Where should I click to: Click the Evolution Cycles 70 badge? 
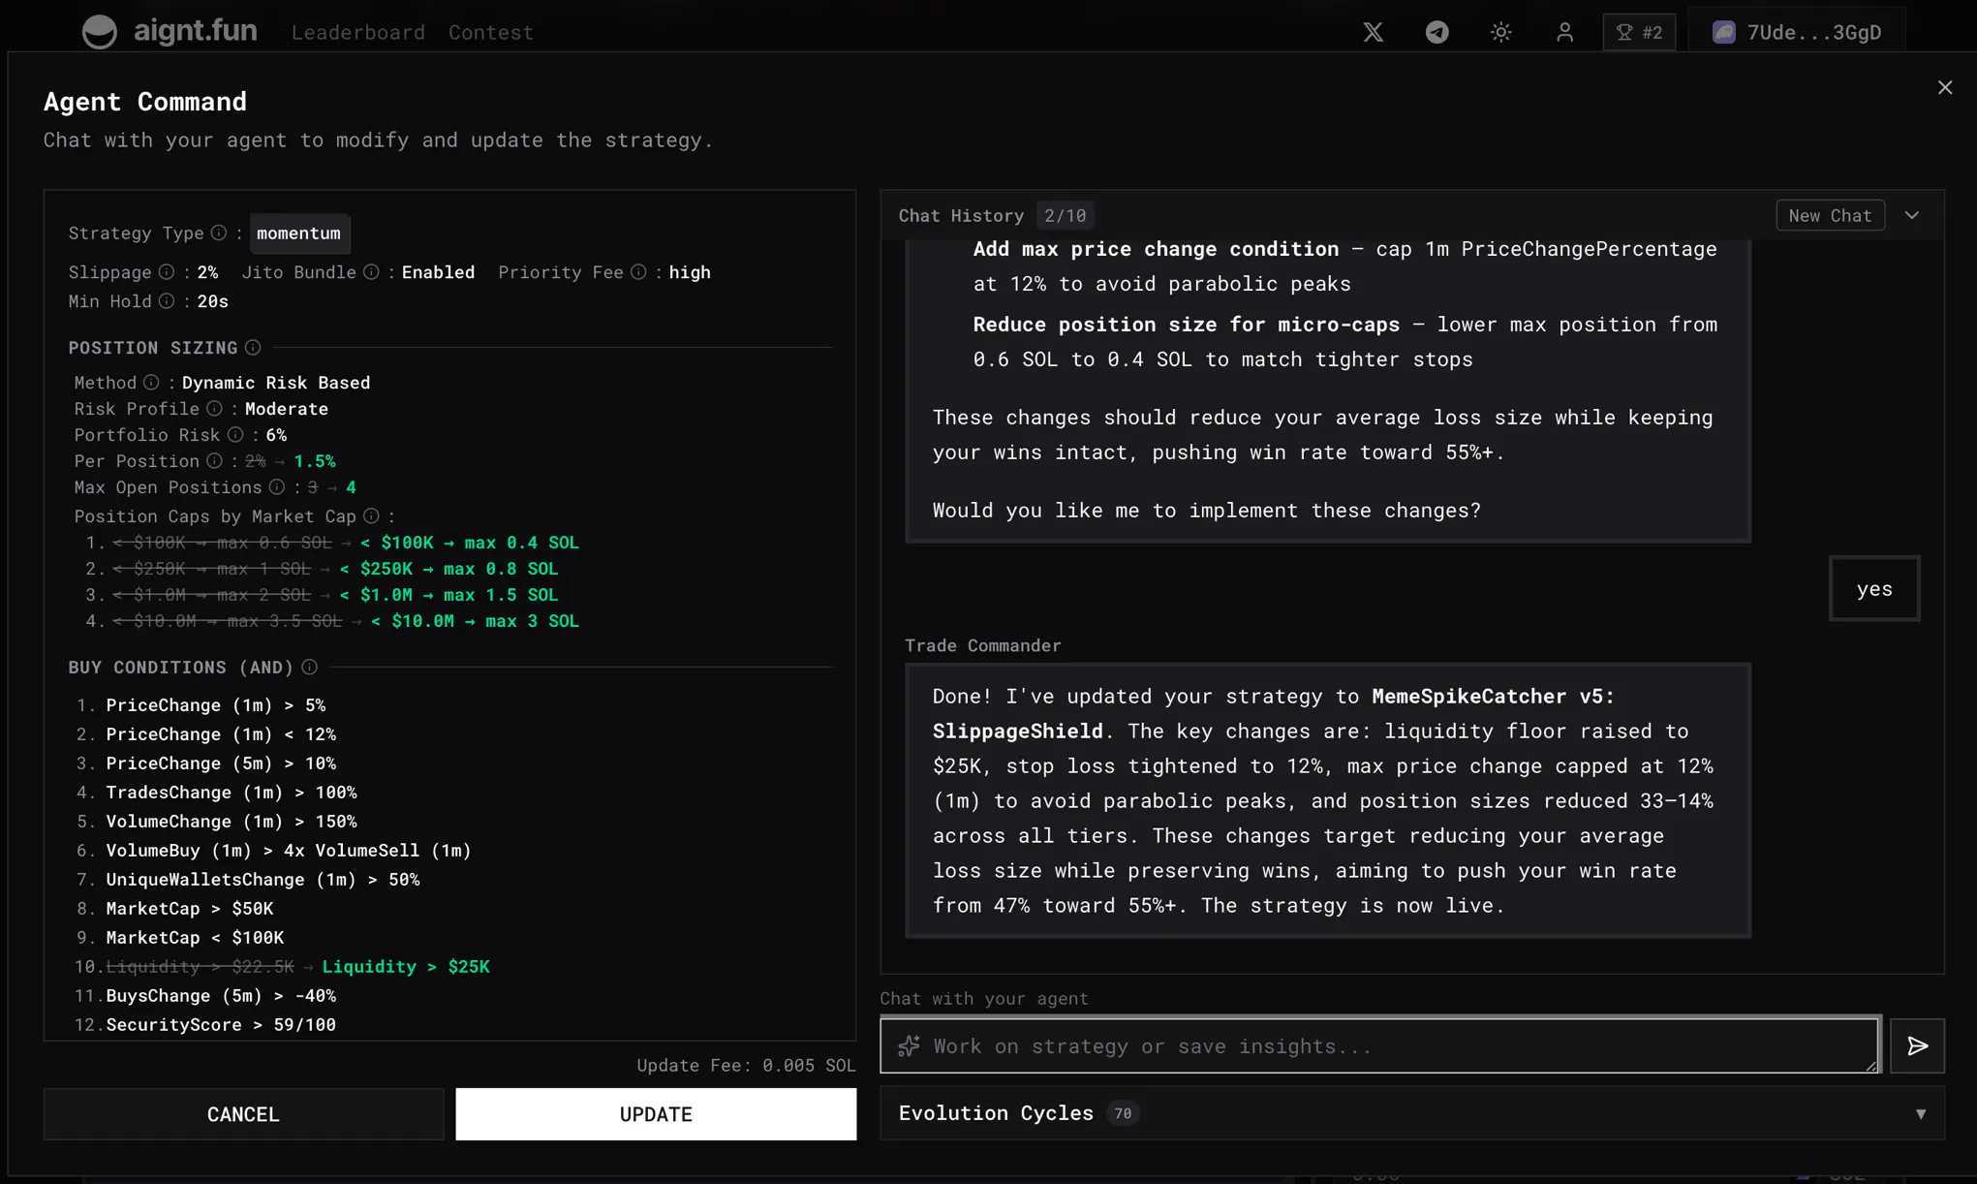point(1123,1113)
